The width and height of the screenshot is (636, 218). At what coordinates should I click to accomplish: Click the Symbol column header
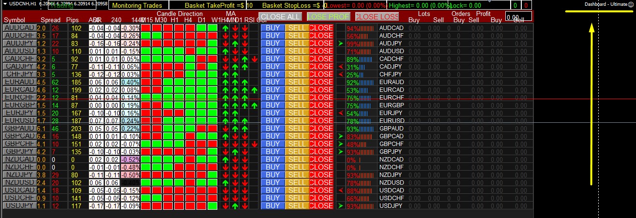click(x=15, y=20)
